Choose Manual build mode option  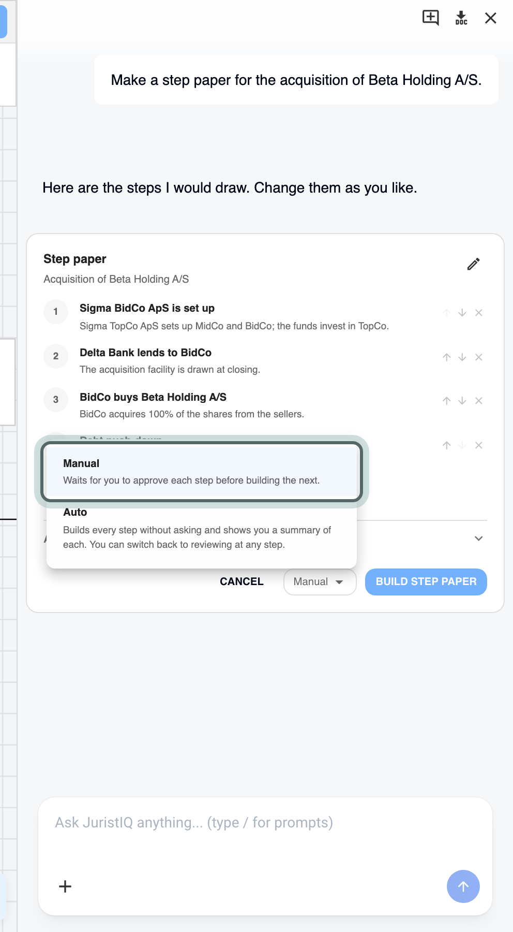click(202, 472)
